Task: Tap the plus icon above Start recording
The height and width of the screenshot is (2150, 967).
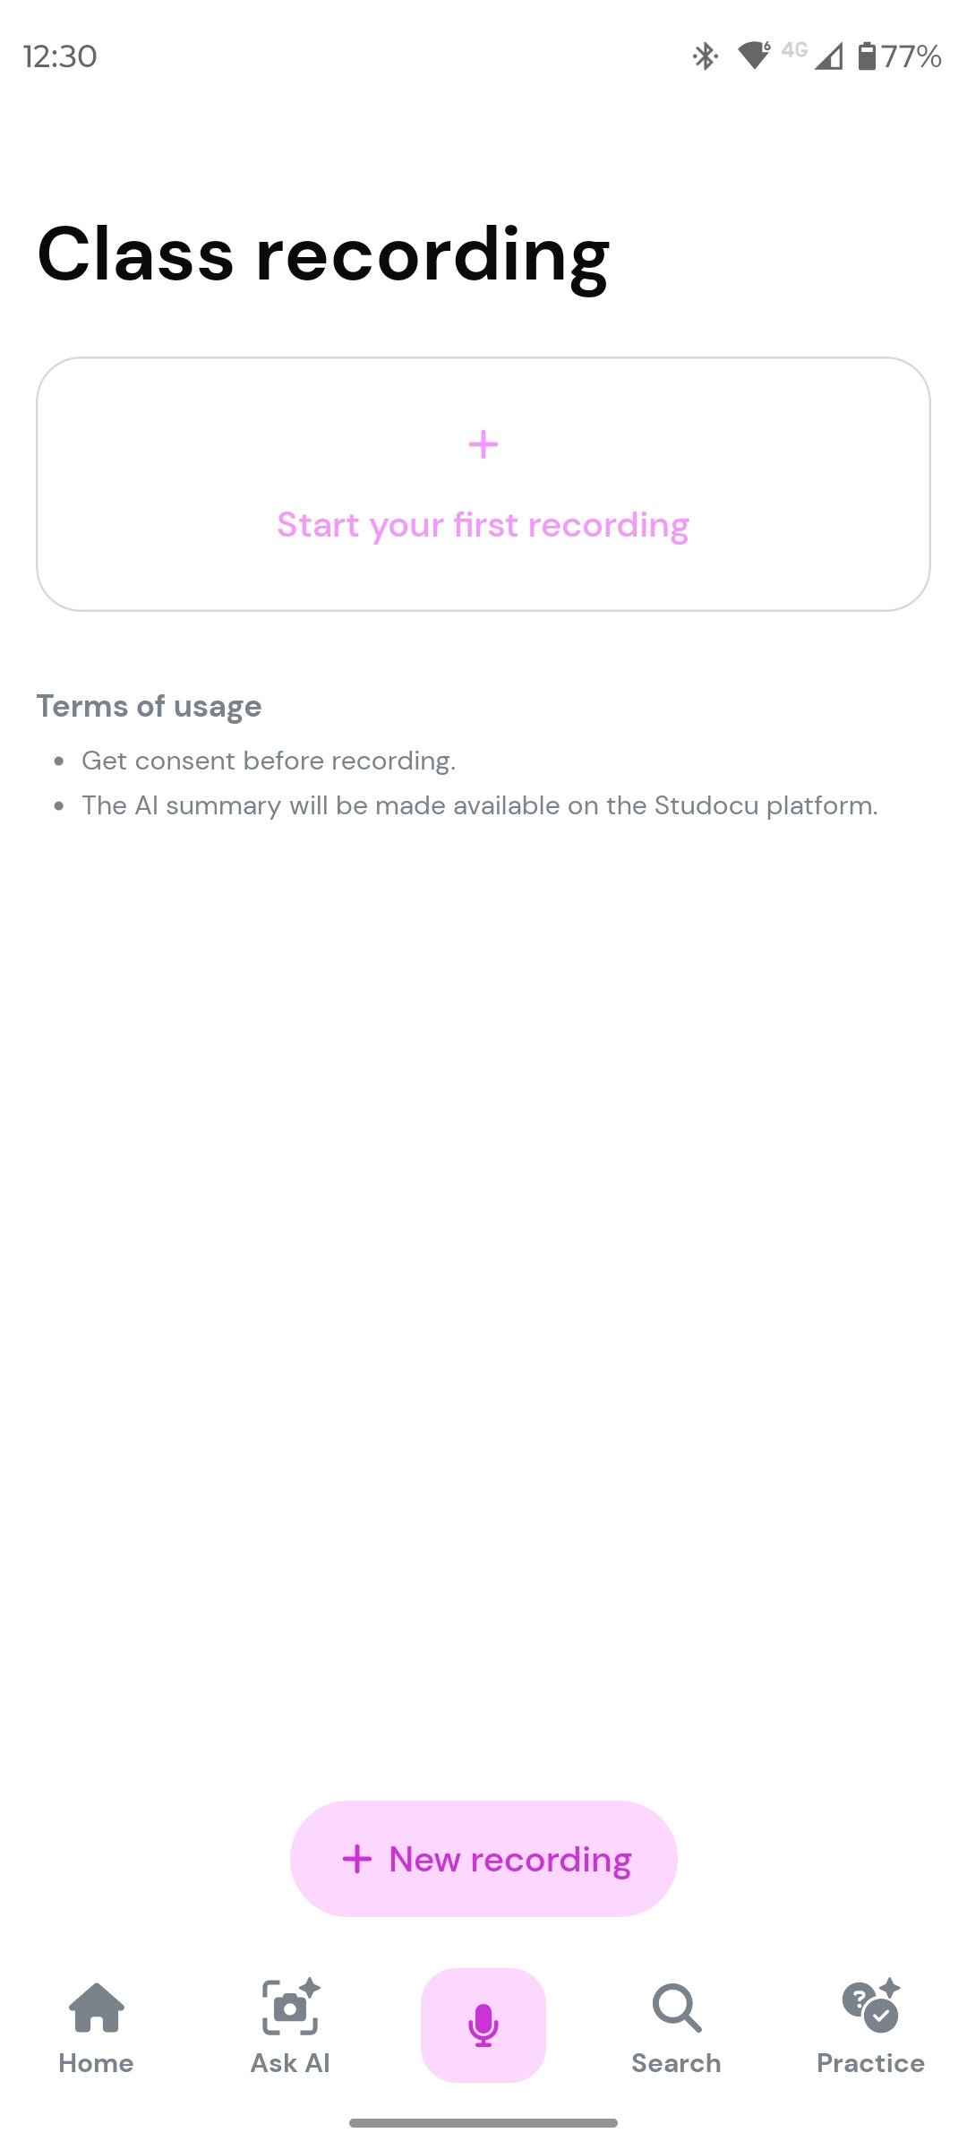Action: click(x=483, y=444)
